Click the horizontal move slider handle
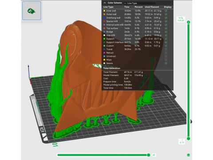Viewport: 213px width, 160px height. [x=149, y=155]
